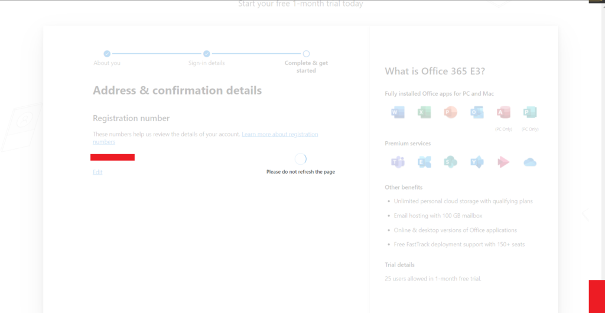This screenshot has height=313, width=605.
Task: Click the Please do not refresh the page message
Action: coord(301,172)
